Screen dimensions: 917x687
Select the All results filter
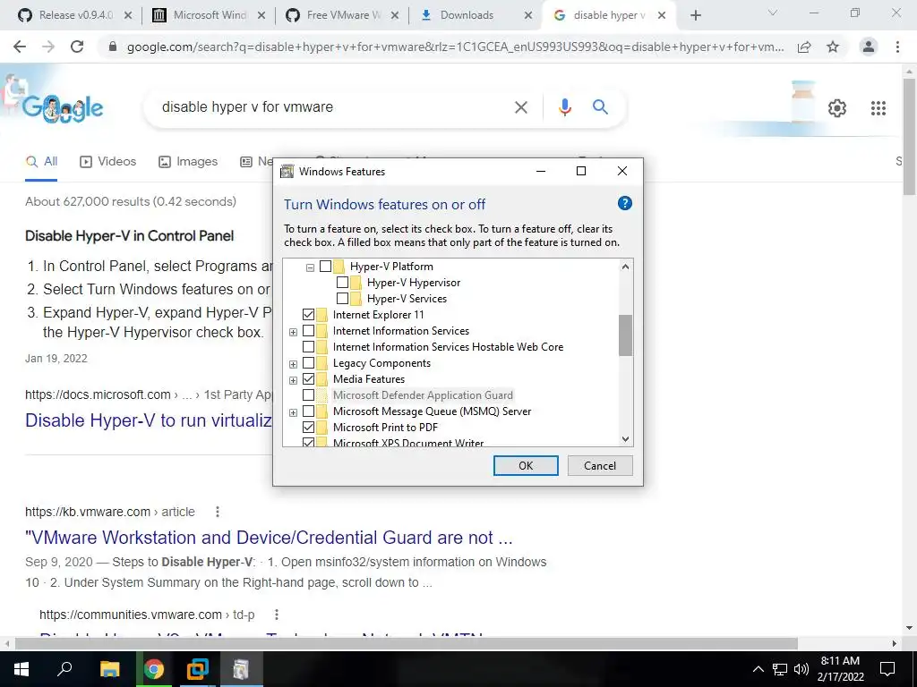[x=41, y=161]
